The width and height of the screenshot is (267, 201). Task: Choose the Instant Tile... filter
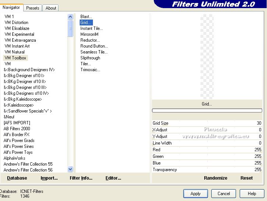point(91,28)
